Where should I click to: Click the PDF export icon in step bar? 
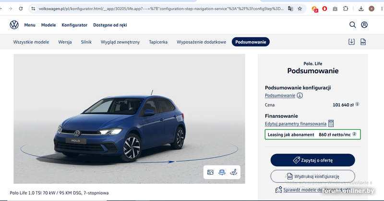point(363,42)
